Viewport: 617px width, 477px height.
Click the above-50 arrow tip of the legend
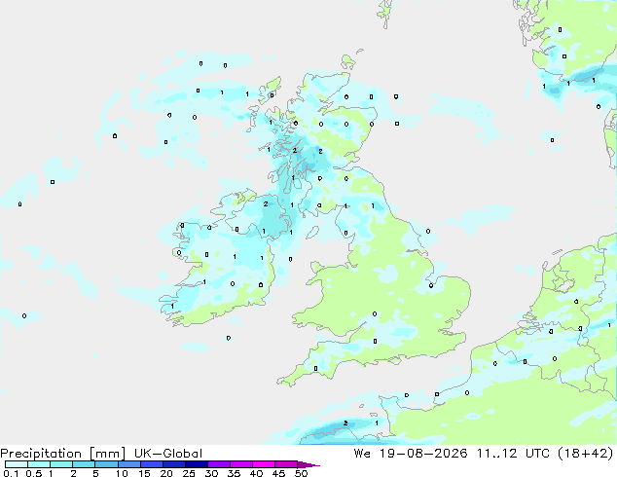[308, 464]
